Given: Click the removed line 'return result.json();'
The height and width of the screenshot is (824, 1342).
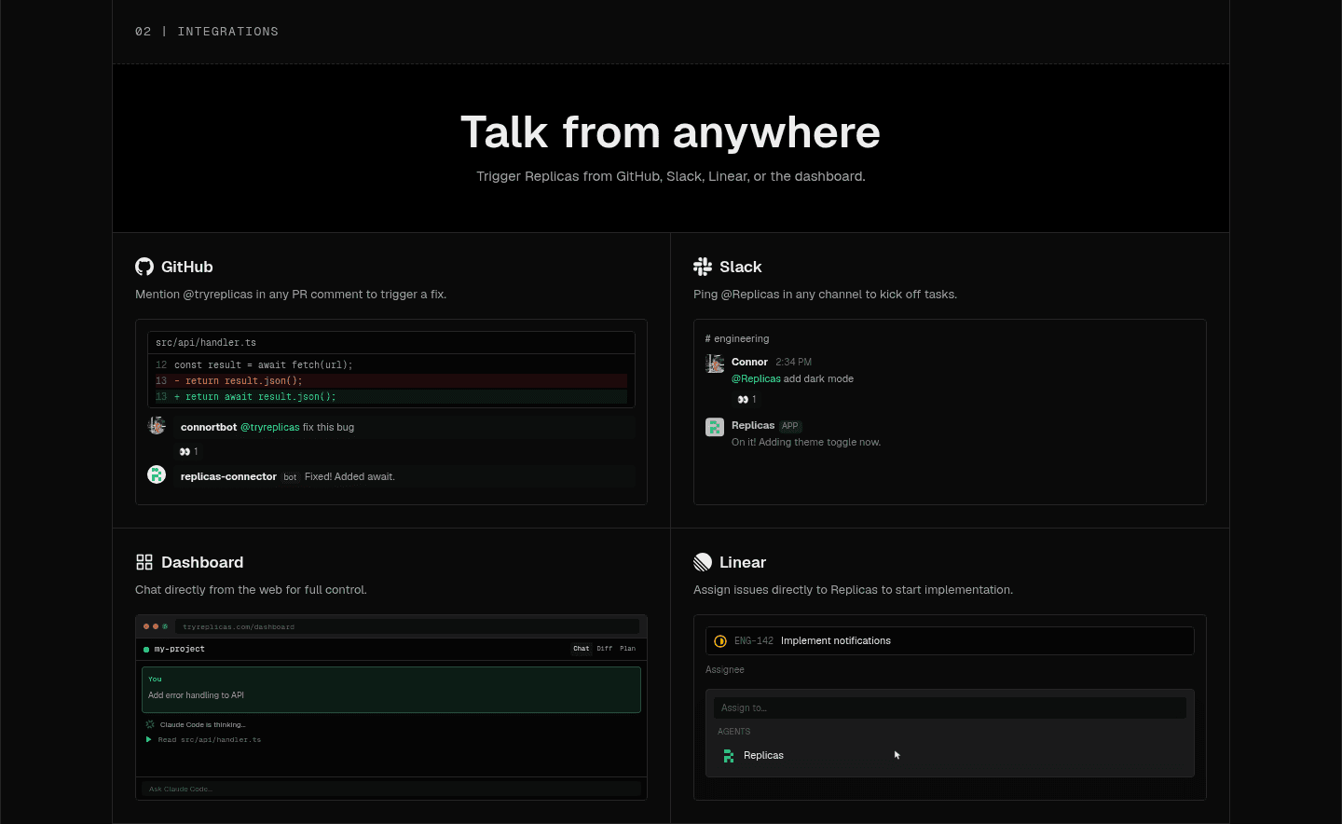Looking at the screenshot, I should point(391,380).
